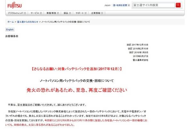Open the 製品 menu
The height and width of the screenshot is (129, 189).
[66, 13]
